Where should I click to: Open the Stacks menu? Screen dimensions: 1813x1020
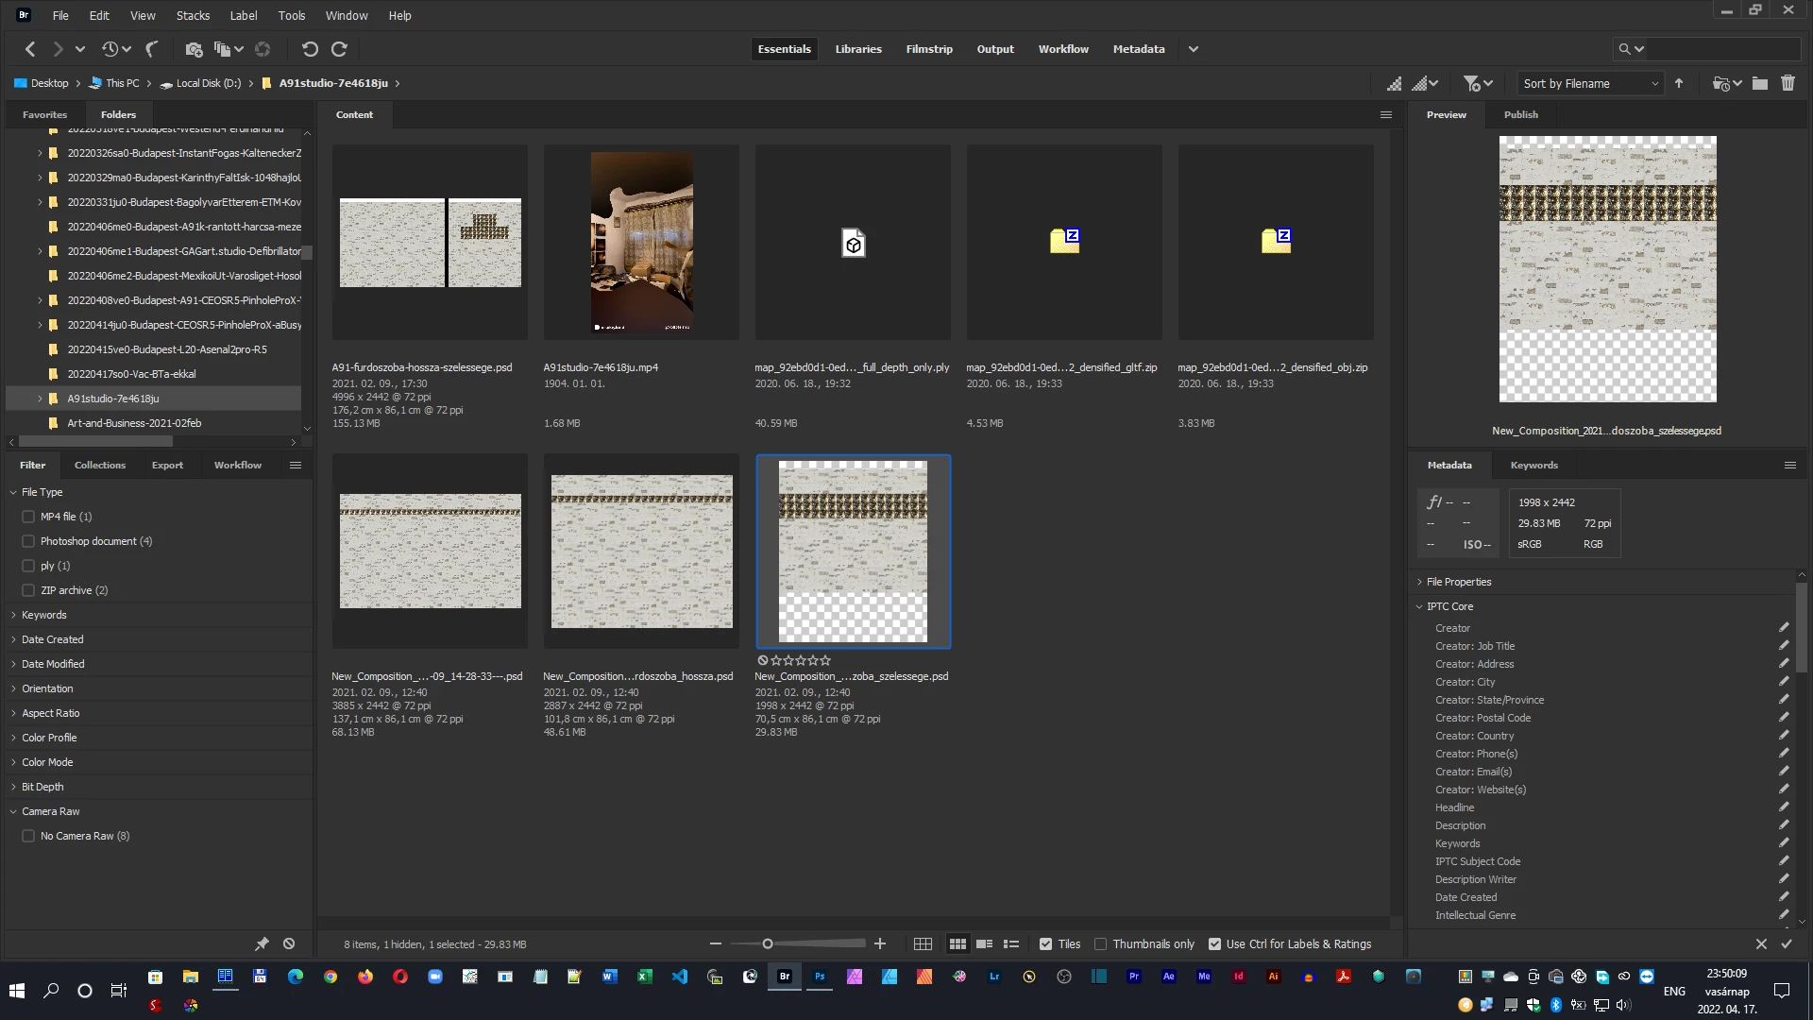tap(193, 15)
